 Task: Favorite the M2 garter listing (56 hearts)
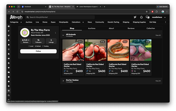pos(102,42)
